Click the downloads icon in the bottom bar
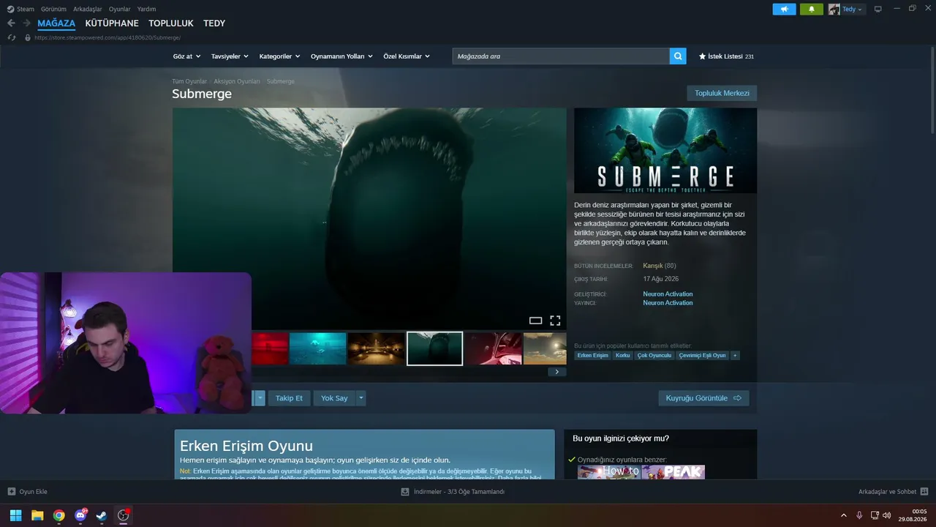The width and height of the screenshot is (936, 527). 405,492
